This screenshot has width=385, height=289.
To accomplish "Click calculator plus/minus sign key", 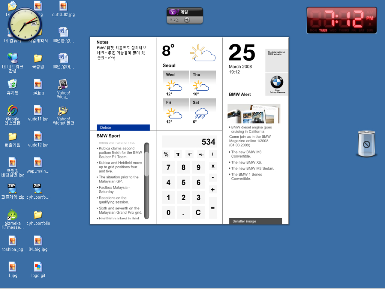I will pos(201,154).
